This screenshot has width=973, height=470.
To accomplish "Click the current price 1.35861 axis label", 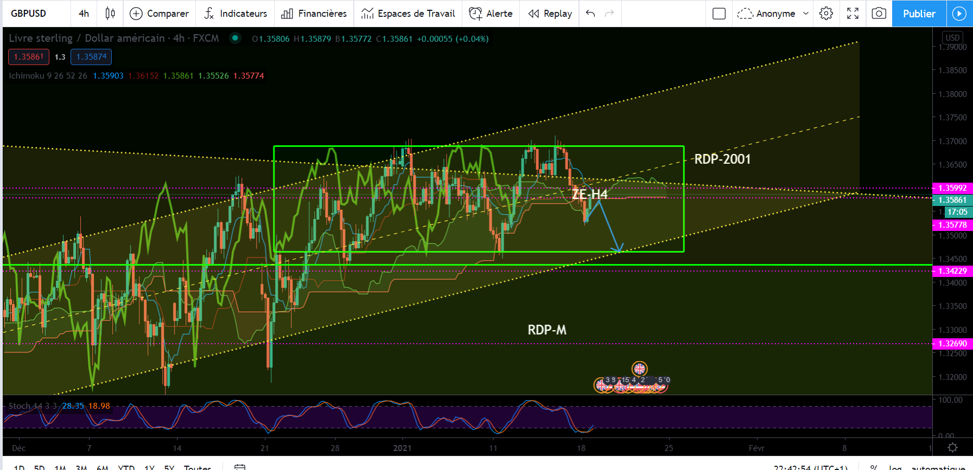I will coord(952,200).
